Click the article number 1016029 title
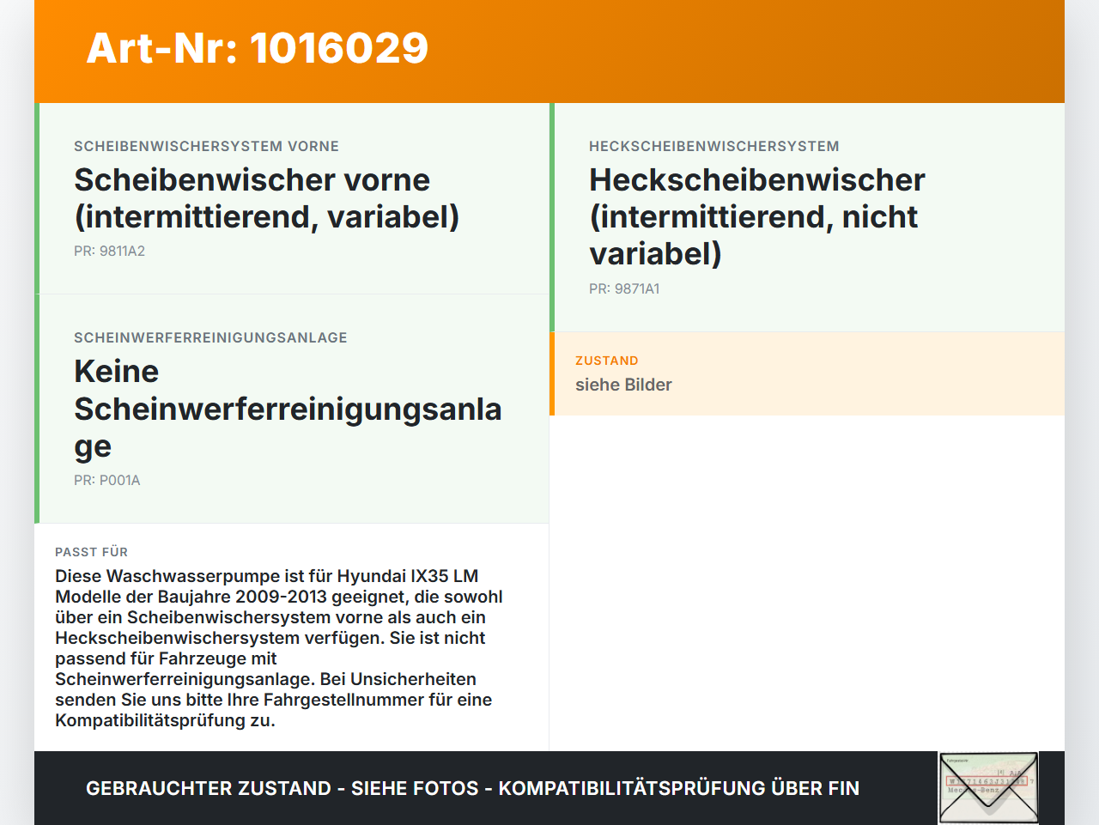Image resolution: width=1099 pixels, height=825 pixels. coord(258,49)
